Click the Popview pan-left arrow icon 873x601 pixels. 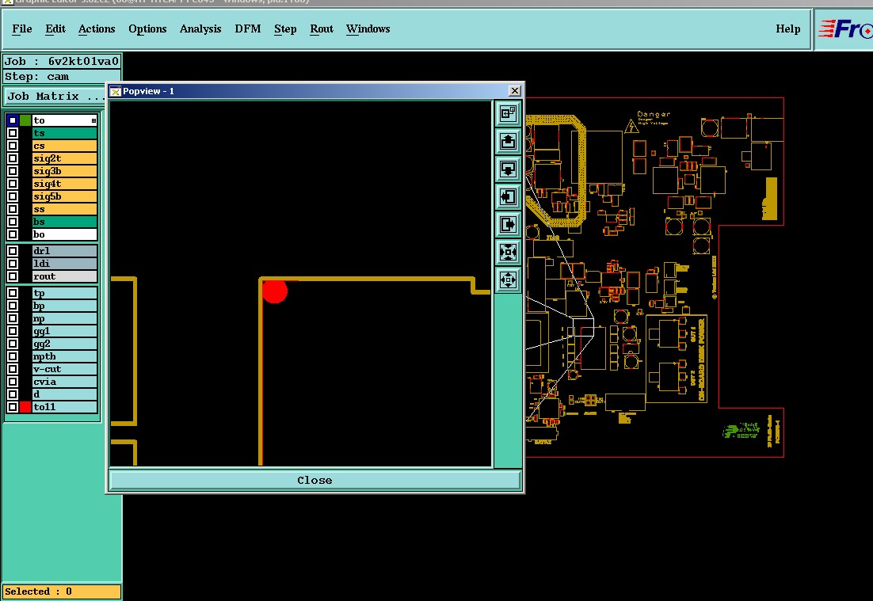pos(508,196)
